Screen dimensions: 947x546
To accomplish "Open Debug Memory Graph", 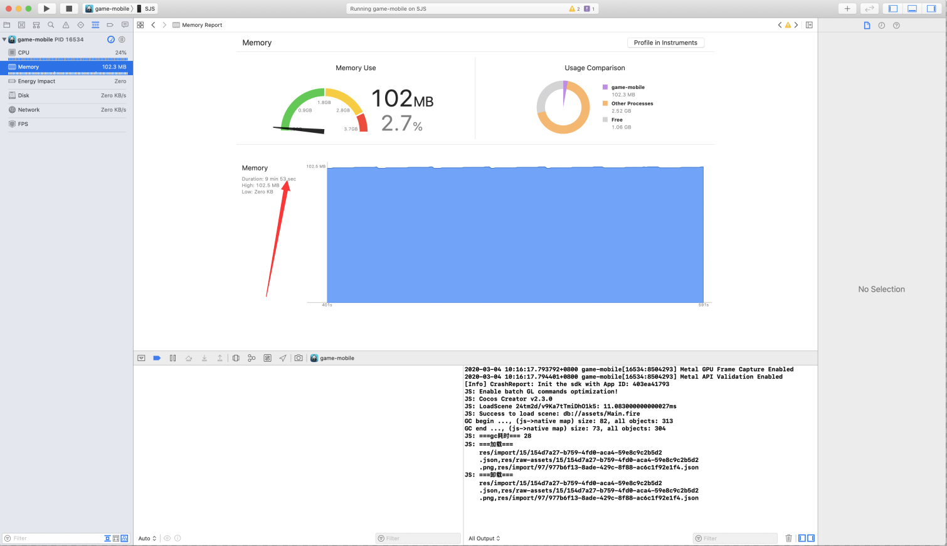I will point(251,358).
